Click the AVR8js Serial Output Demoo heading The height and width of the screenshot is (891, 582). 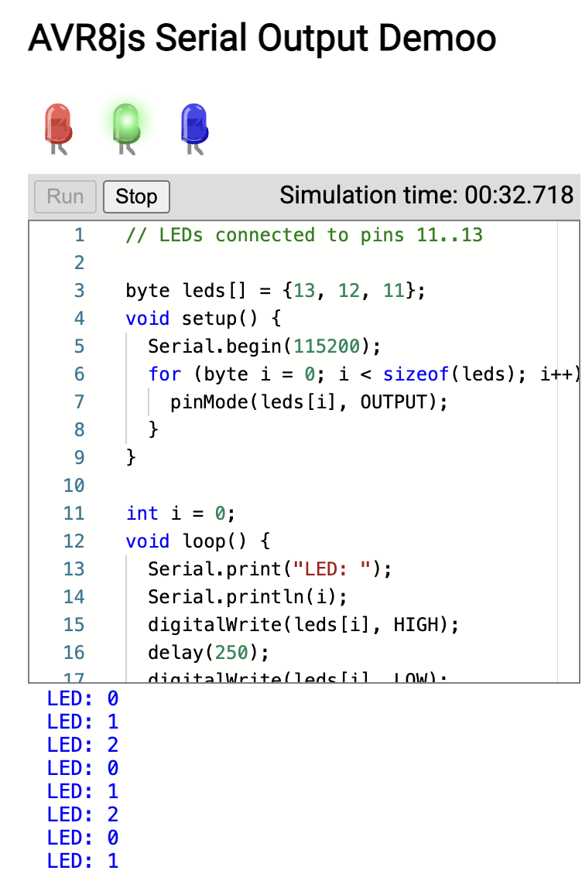pyautogui.click(x=262, y=39)
